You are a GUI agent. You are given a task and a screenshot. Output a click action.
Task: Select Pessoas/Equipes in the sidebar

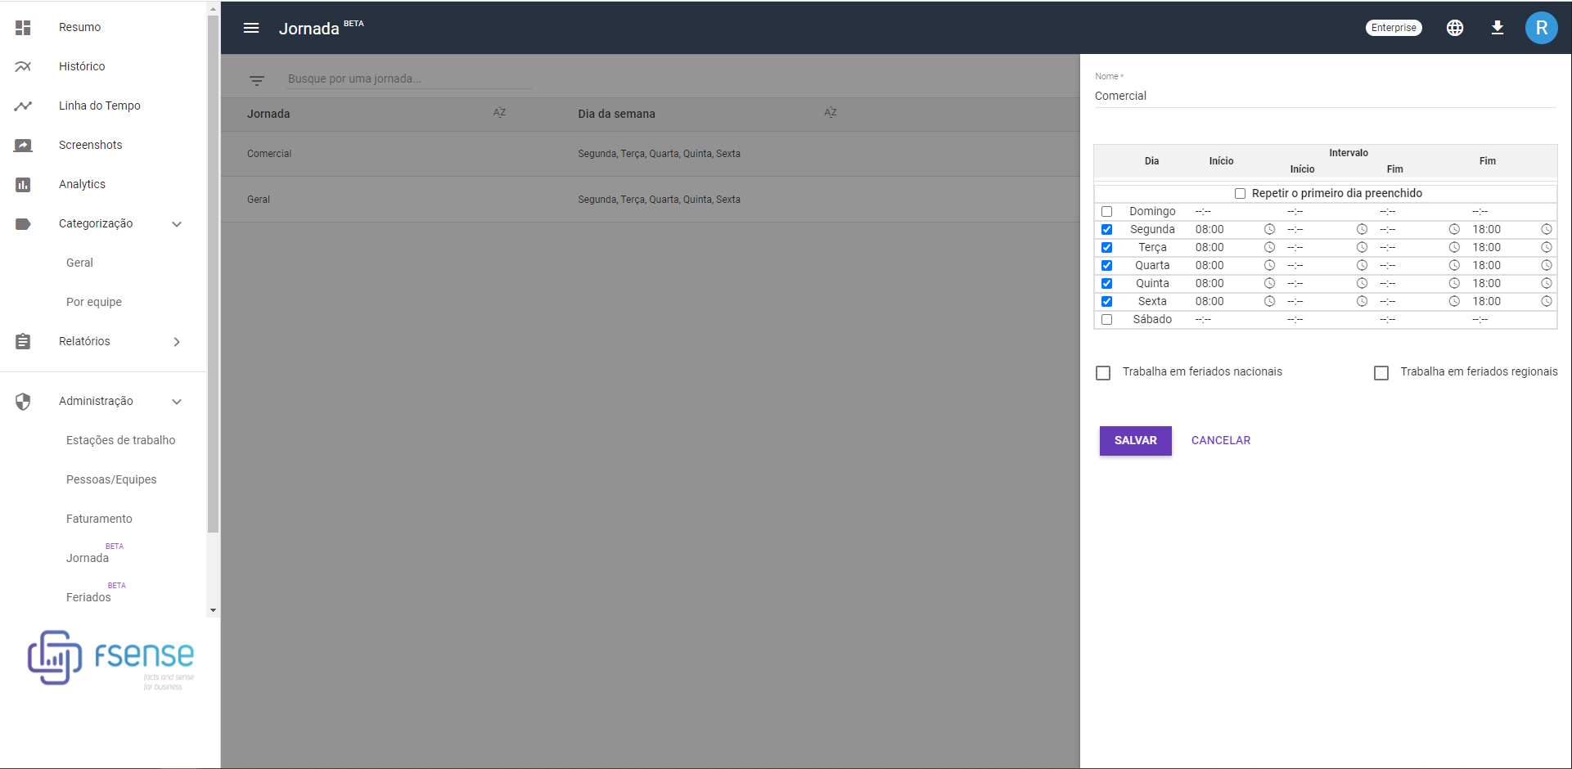click(111, 479)
